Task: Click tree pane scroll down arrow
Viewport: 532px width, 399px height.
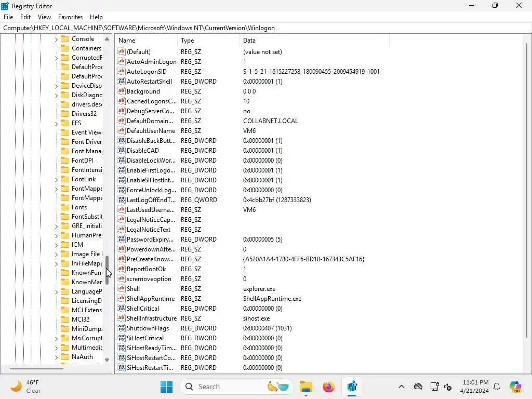Action: click(x=107, y=360)
